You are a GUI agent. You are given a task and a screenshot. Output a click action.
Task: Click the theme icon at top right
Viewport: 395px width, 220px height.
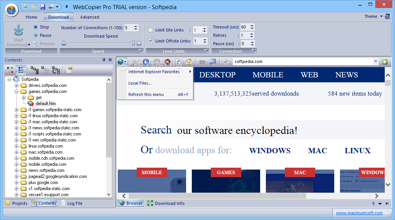(x=388, y=17)
